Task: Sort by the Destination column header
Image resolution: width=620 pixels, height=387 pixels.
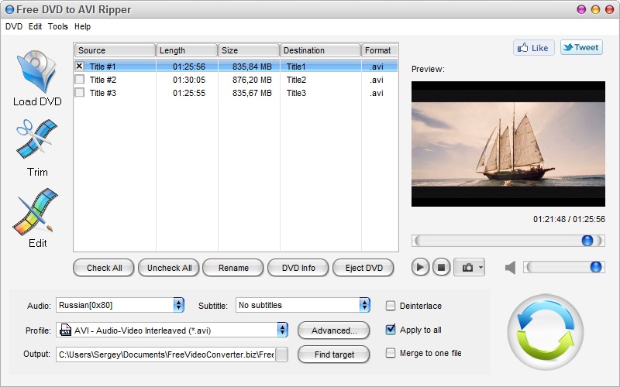Action: 320,50
